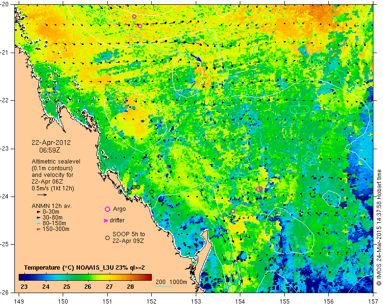Click the colorbar tick label 24
This screenshot has height=306, width=383.
45,287
